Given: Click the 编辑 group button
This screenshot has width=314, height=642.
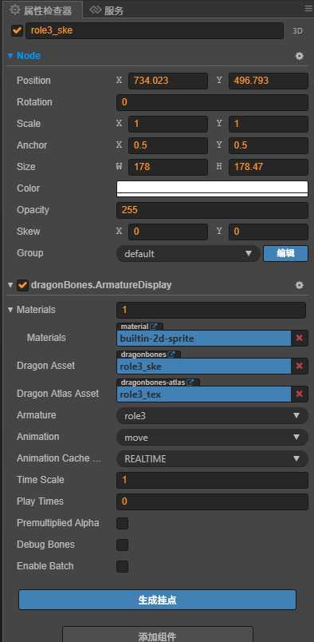Looking at the screenshot, I should [285, 253].
